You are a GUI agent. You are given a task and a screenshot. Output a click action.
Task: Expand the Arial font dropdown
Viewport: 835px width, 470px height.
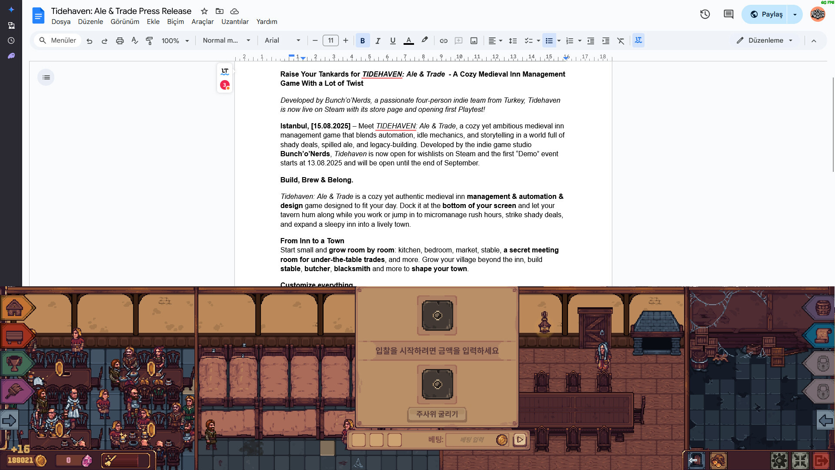[282, 40]
